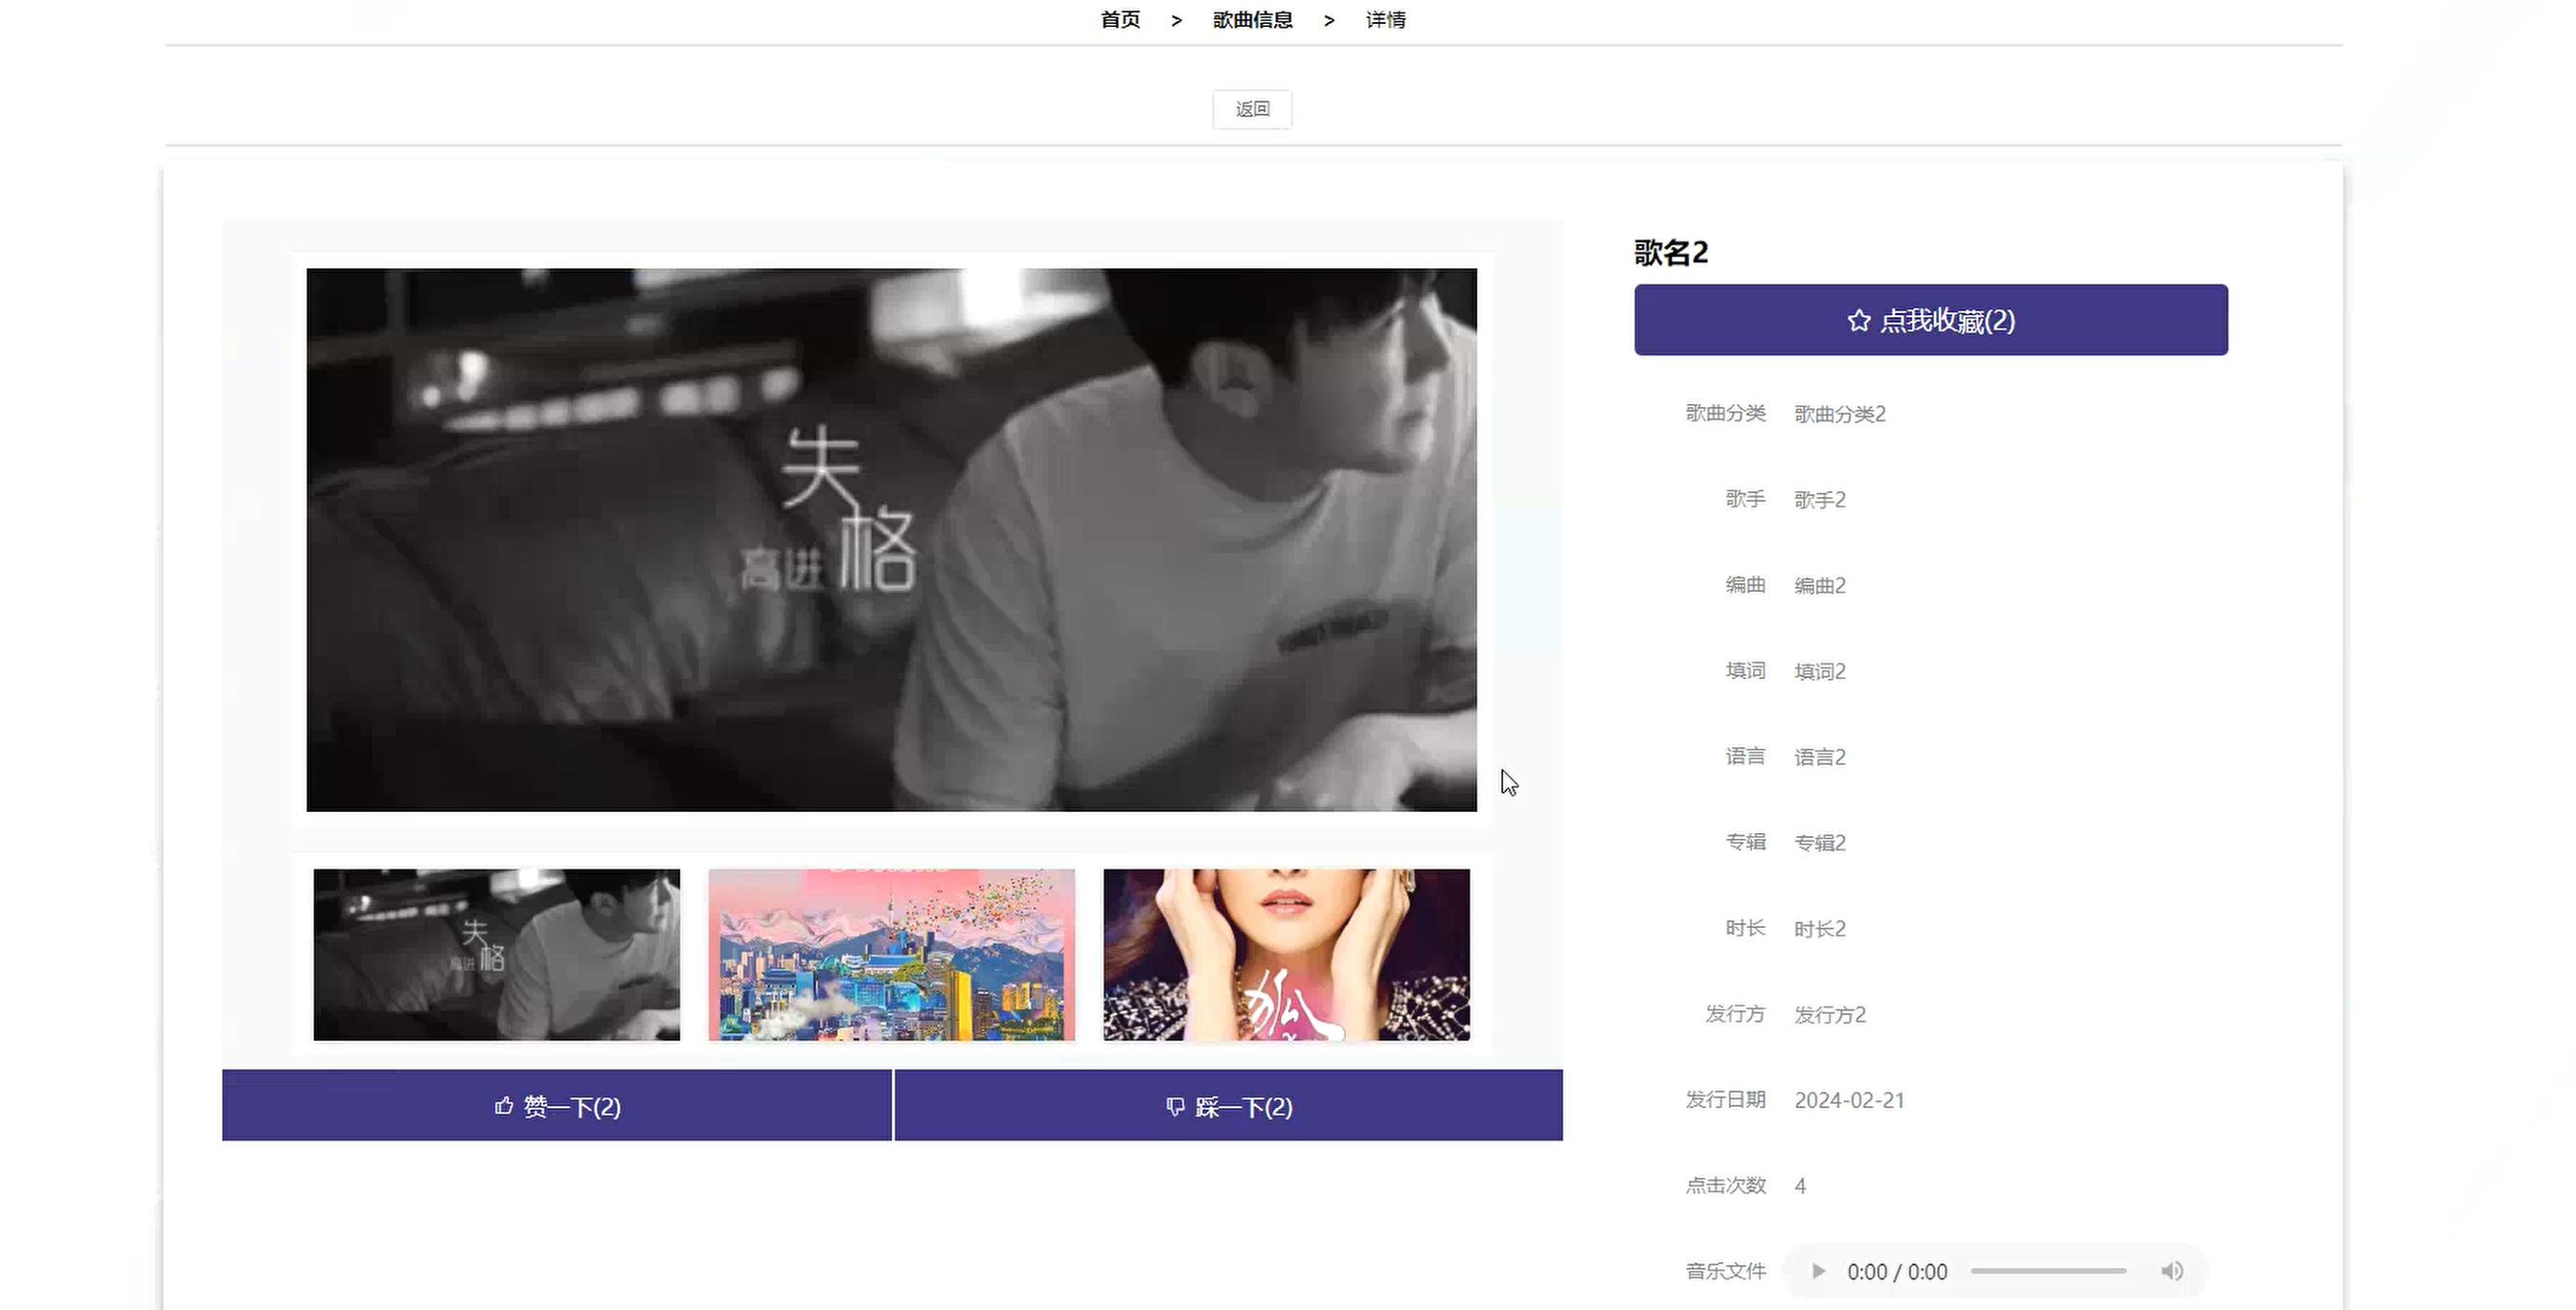This screenshot has height=1310, width=2576.
Task: Click the large 失格 main image
Action: pos(891,539)
